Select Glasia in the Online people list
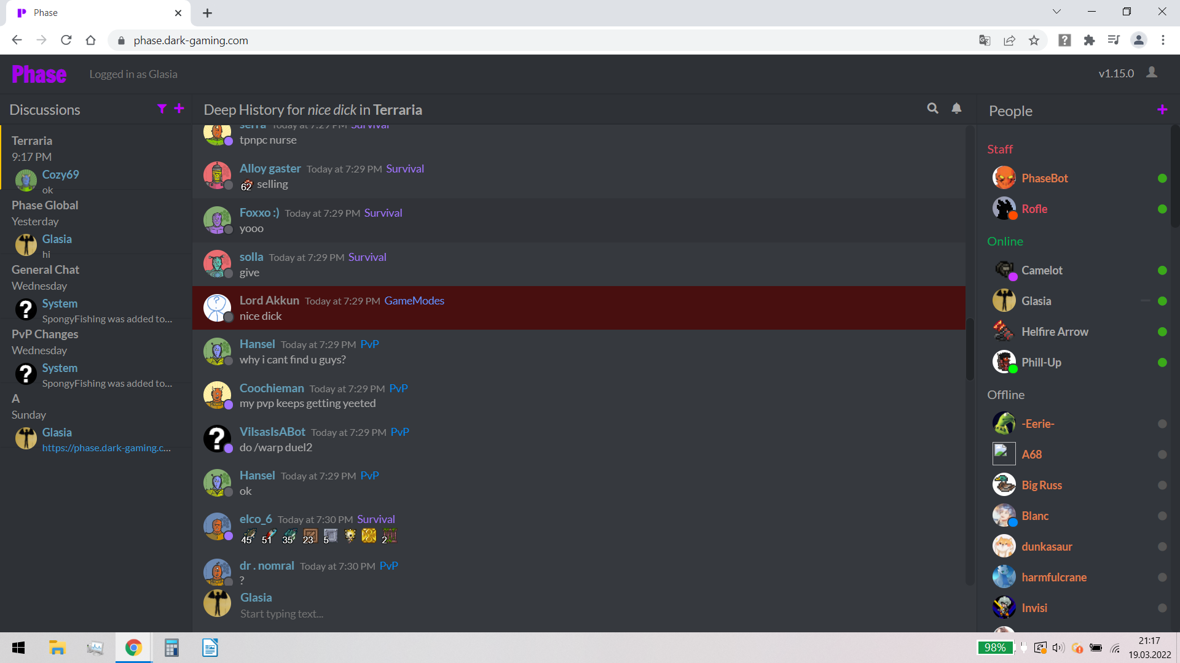1180x663 pixels. click(1036, 301)
